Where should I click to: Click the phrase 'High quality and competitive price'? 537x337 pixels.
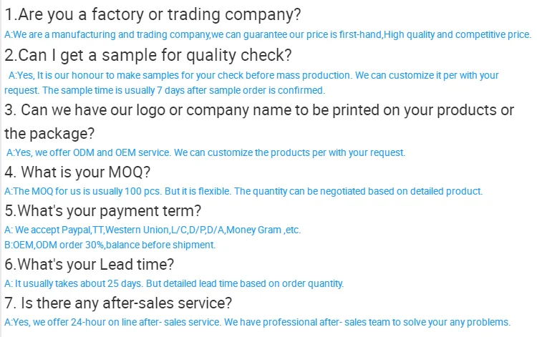click(458, 34)
